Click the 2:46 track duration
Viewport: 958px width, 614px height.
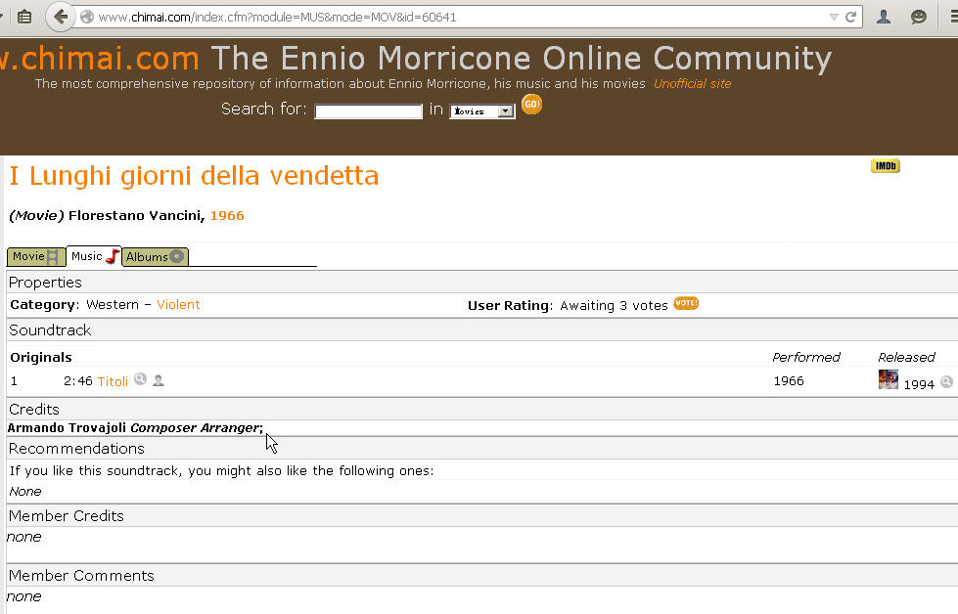pos(78,381)
